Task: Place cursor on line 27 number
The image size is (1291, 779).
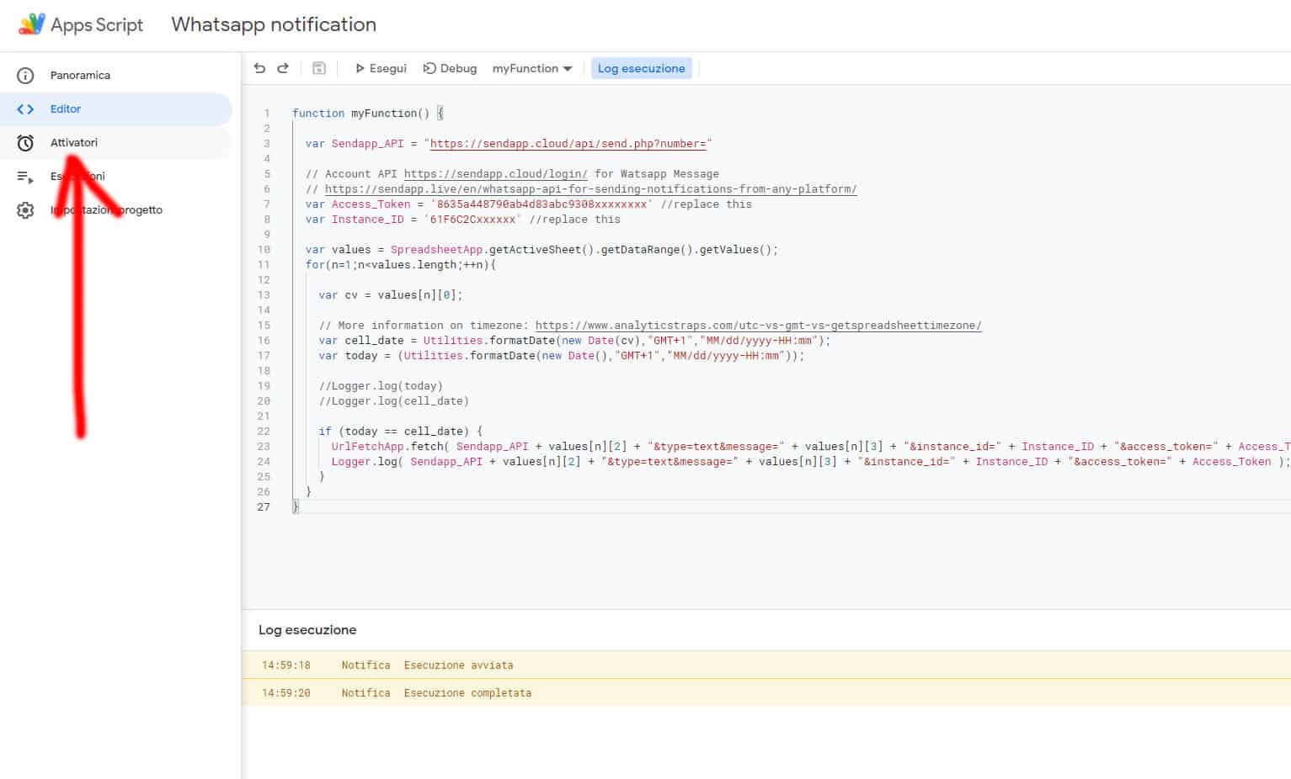Action: click(x=264, y=507)
